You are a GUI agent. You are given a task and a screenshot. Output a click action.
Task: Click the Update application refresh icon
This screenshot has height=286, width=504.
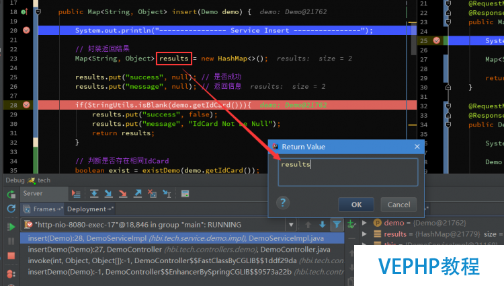tap(11, 209)
